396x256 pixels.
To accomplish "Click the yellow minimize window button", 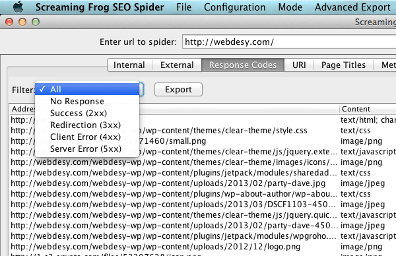I will coord(22,22).
